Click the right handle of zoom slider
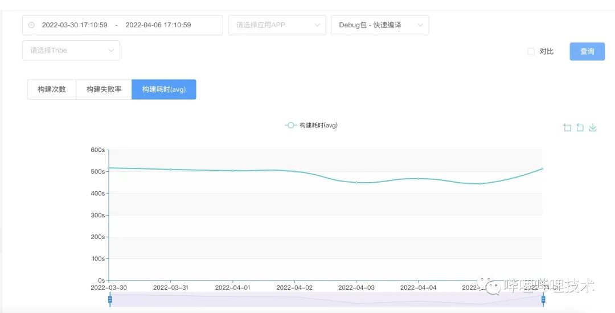Image resolution: width=615 pixels, height=313 pixels. [x=543, y=299]
